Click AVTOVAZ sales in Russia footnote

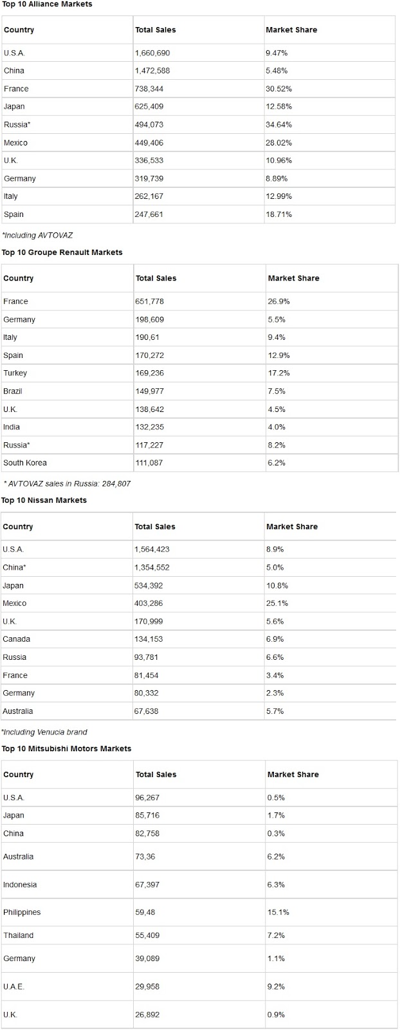(x=67, y=483)
